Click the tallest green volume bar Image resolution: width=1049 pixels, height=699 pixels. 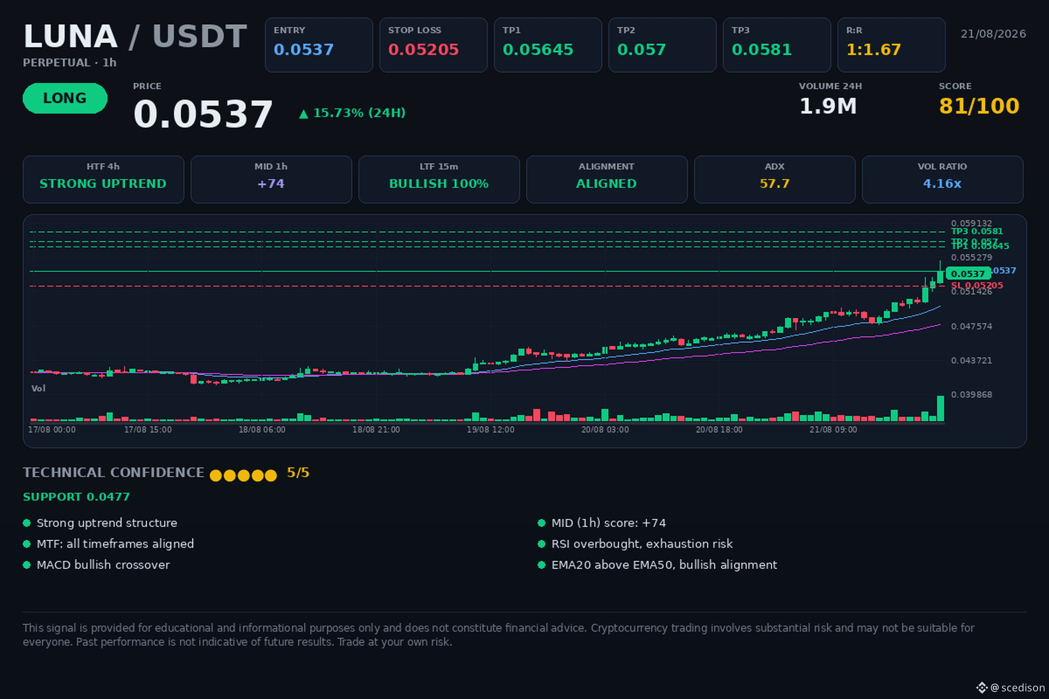click(x=941, y=408)
